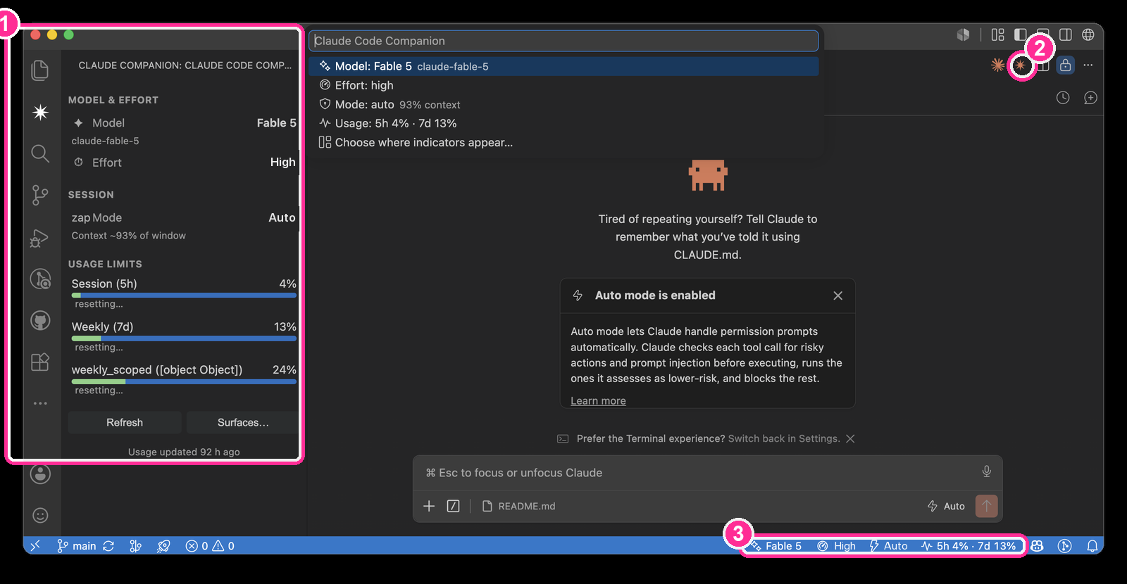Toggle the primary sidebar from the title bar
This screenshot has width=1127, height=584.
click(1021, 34)
